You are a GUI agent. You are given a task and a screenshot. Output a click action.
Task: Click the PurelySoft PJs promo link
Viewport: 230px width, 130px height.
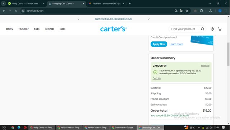114,19
